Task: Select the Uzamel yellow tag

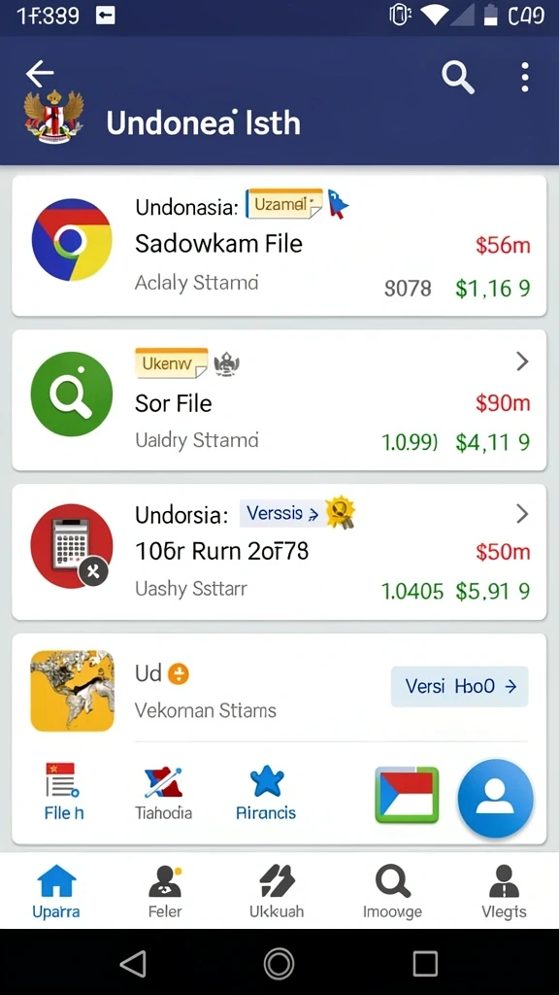Action: [284, 204]
